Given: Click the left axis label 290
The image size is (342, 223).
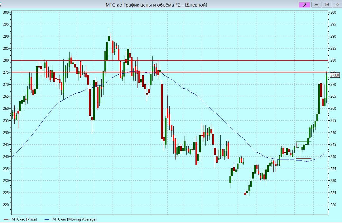Looking at the screenshot, I should (6, 36).
